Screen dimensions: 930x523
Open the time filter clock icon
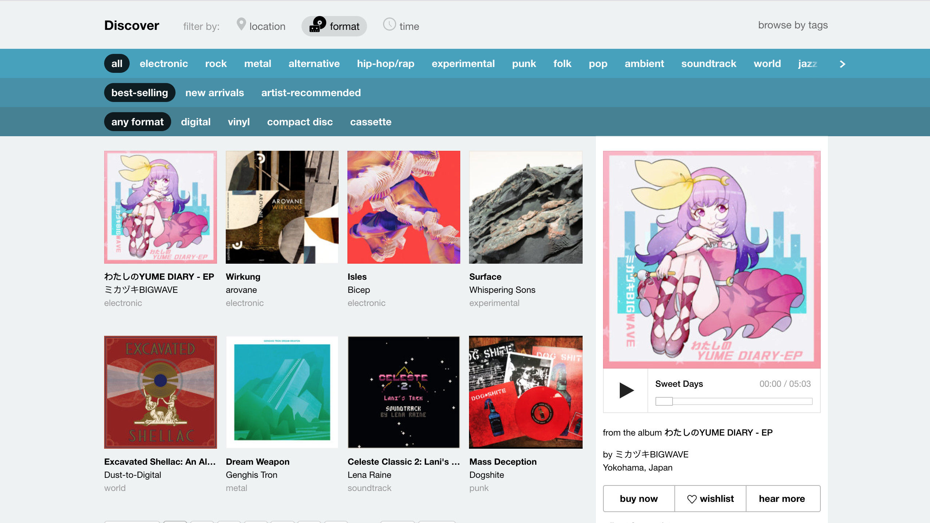(x=389, y=25)
